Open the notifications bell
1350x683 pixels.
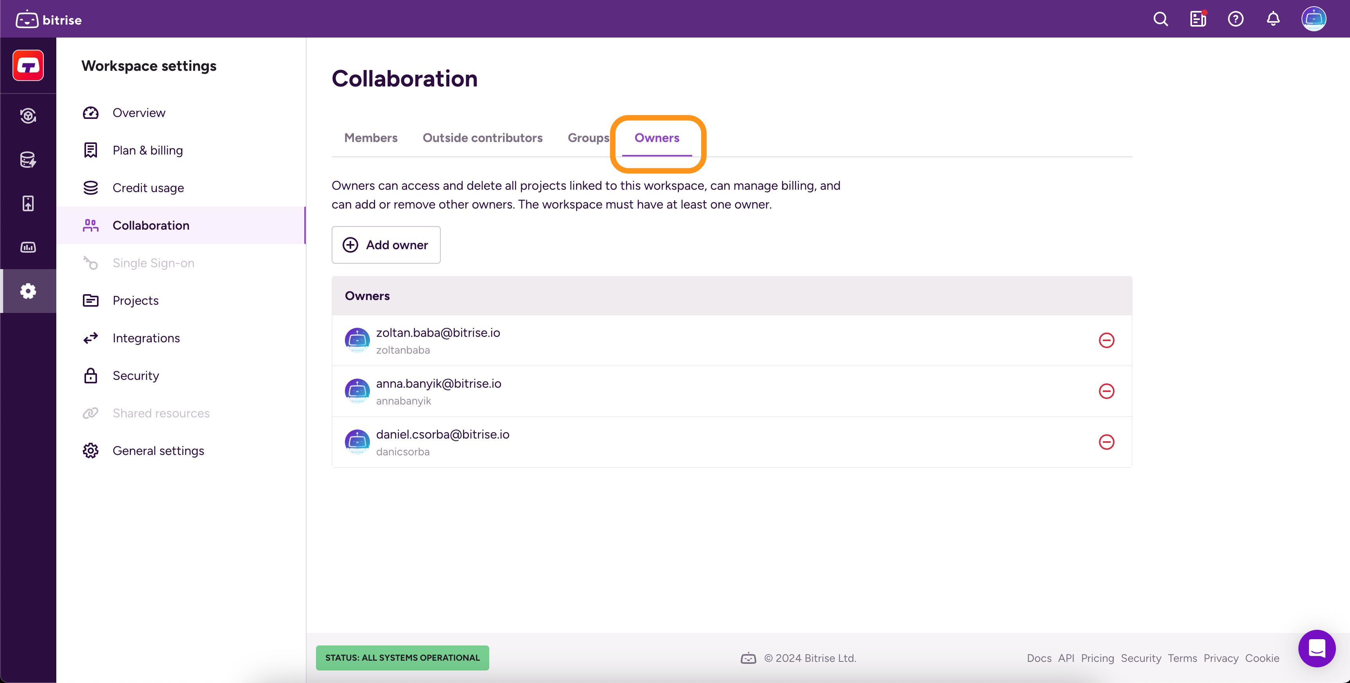1273,20
